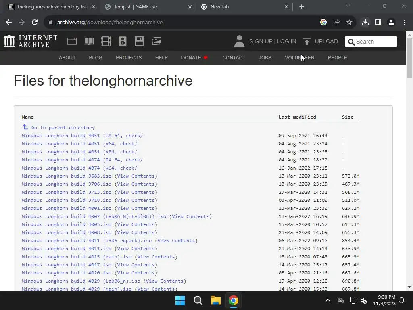Image resolution: width=413 pixels, height=310 pixels.
Task: Download build 4029 (Lab06_n).iso
Action: 81,281
